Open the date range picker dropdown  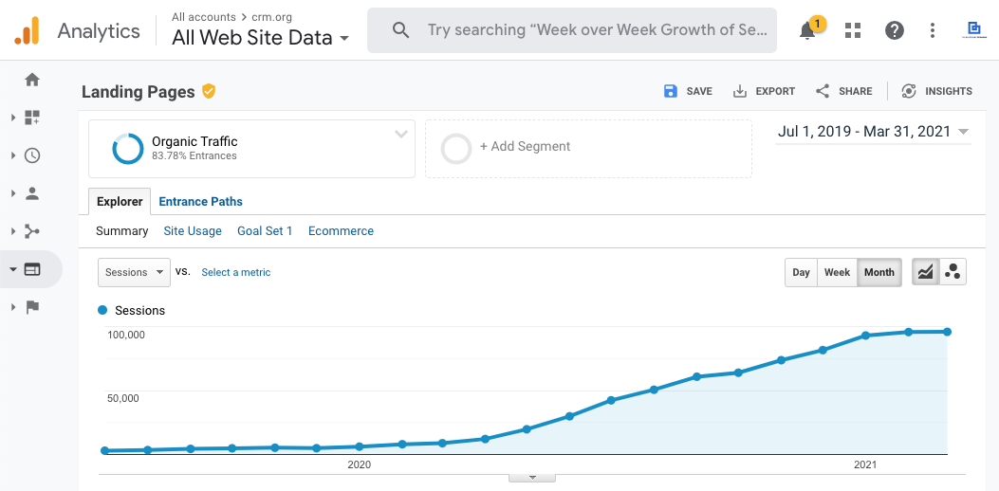873,132
